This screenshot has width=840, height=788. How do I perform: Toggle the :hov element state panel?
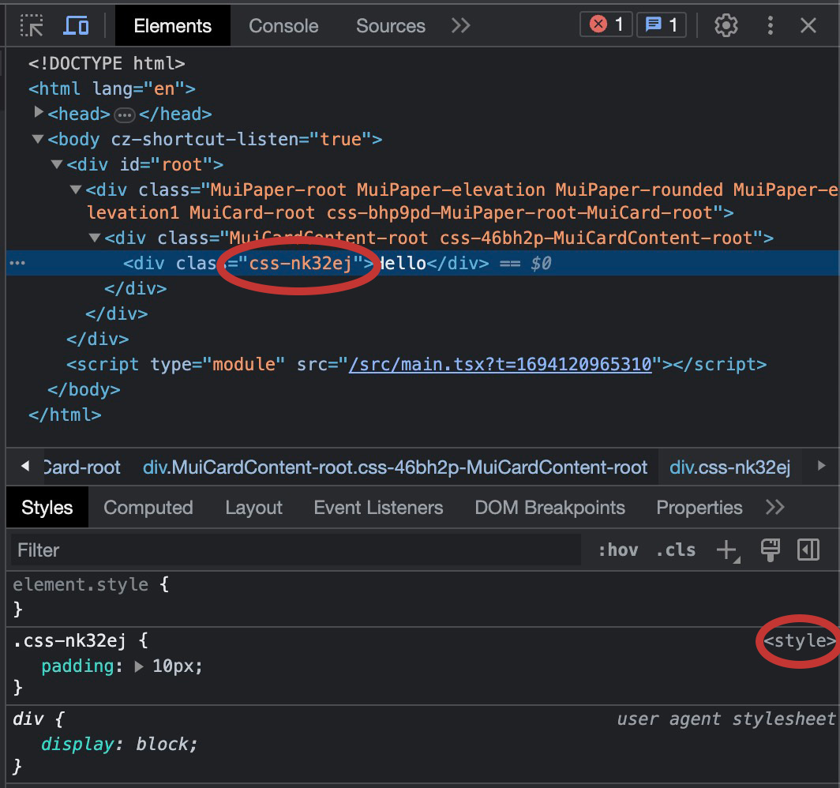click(x=618, y=550)
